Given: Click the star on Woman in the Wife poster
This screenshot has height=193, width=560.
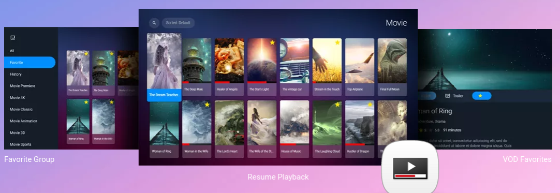Looking at the screenshot, I should [x=207, y=105].
